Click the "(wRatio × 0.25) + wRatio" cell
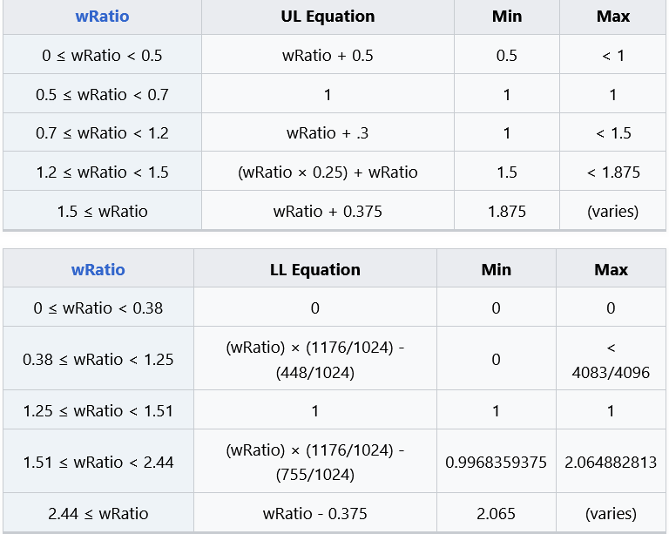669x534 pixels. tap(328, 172)
